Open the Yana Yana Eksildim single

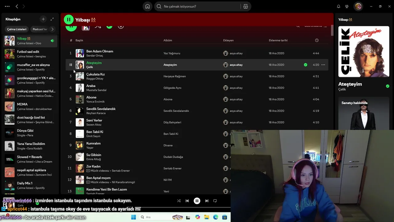pos(30,146)
